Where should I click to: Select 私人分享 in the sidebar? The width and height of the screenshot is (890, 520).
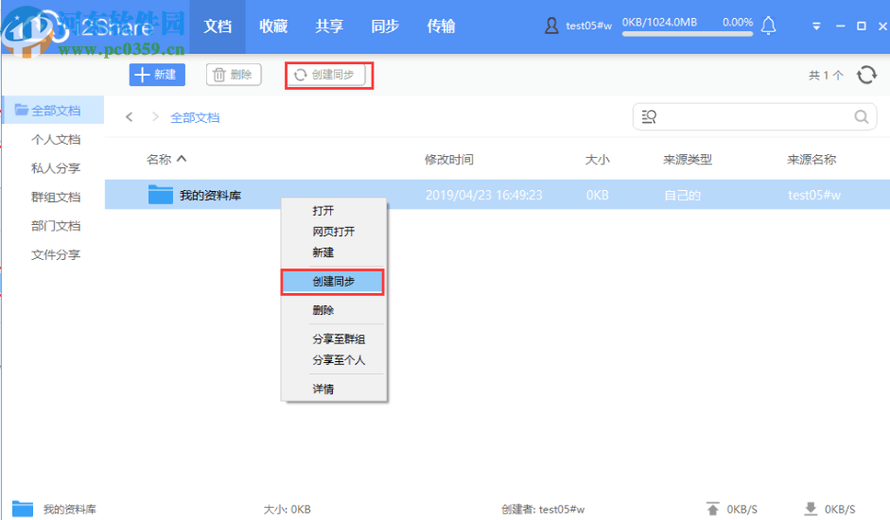(x=56, y=168)
